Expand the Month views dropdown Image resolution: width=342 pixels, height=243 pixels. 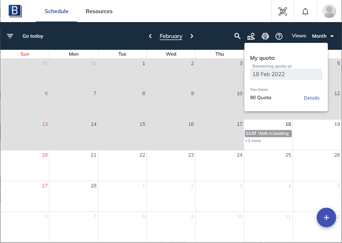(323, 36)
